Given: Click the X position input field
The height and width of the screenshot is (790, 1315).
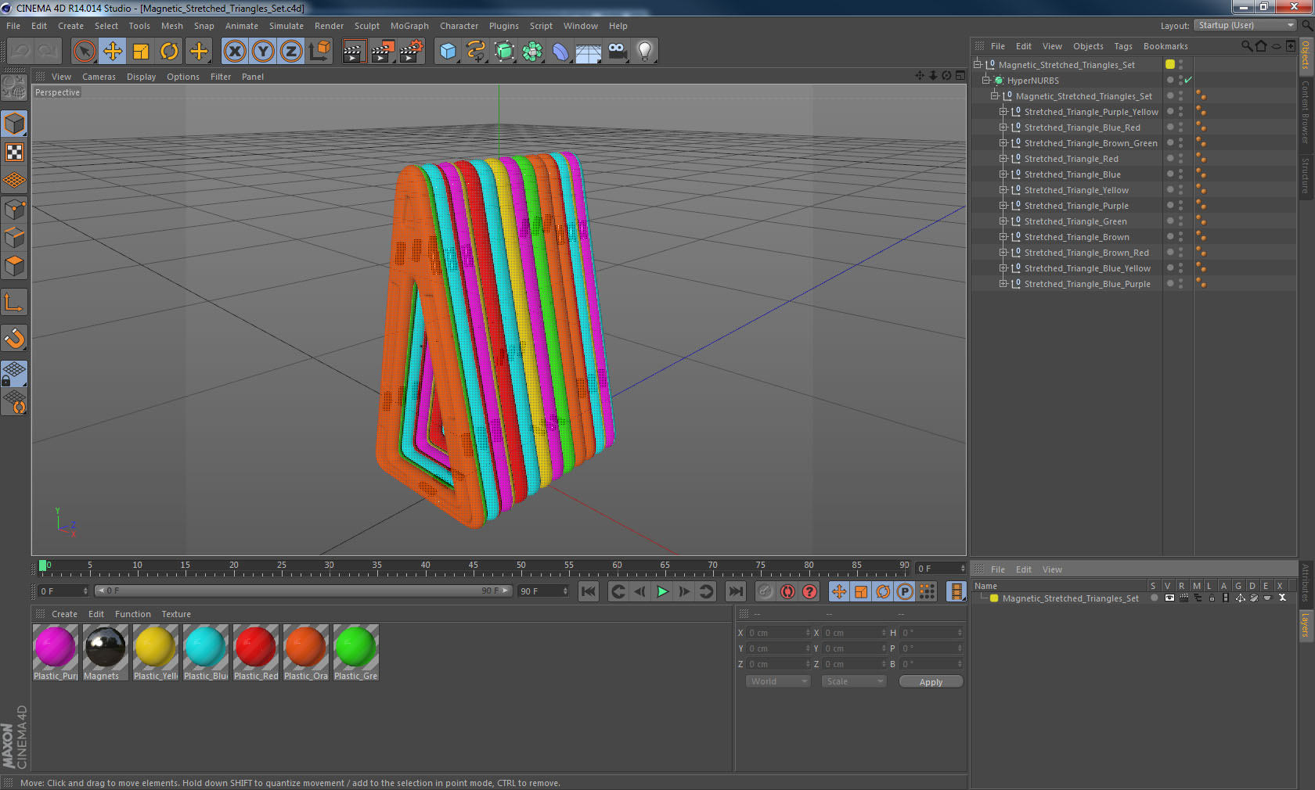Looking at the screenshot, I should [778, 633].
